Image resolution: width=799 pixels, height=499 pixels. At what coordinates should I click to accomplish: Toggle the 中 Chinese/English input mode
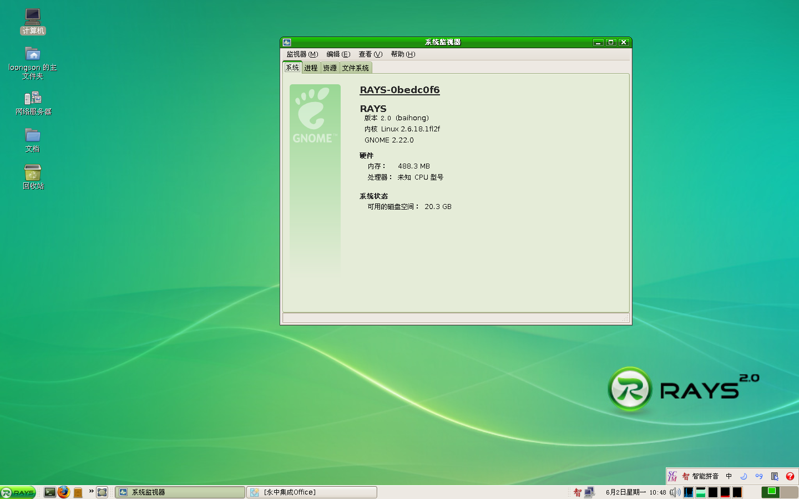729,476
